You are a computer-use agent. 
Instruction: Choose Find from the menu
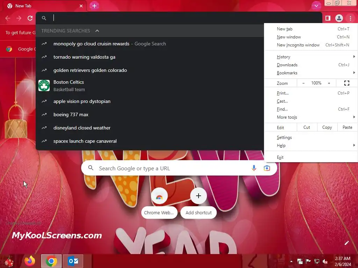[x=311, y=109]
